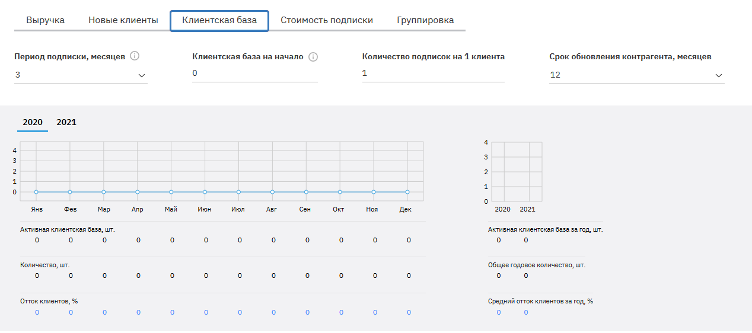Select the Клиентская база tab
The height and width of the screenshot is (333, 752).
pyautogui.click(x=219, y=20)
